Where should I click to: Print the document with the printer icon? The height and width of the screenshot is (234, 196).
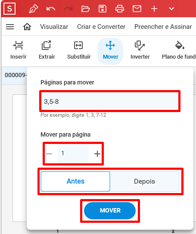pyautogui.click(x=120, y=9)
